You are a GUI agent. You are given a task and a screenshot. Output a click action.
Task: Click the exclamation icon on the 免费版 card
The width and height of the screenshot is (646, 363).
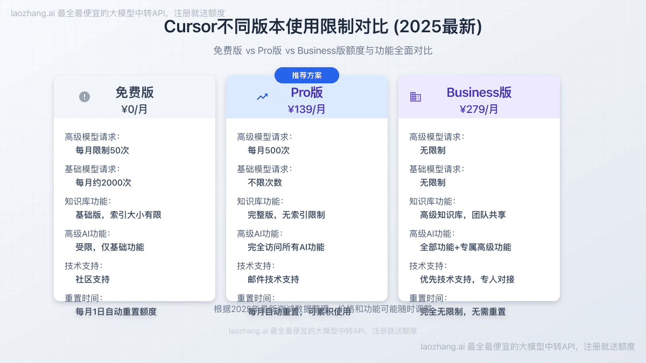pyautogui.click(x=85, y=97)
